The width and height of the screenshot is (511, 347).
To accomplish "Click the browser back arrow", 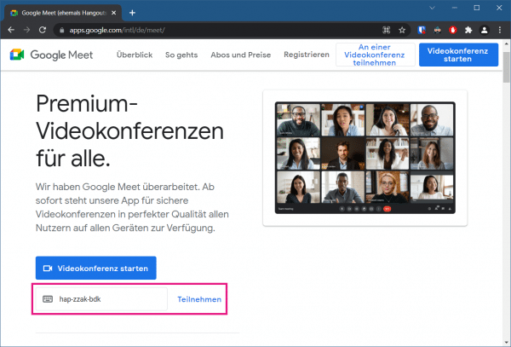I will [11, 30].
